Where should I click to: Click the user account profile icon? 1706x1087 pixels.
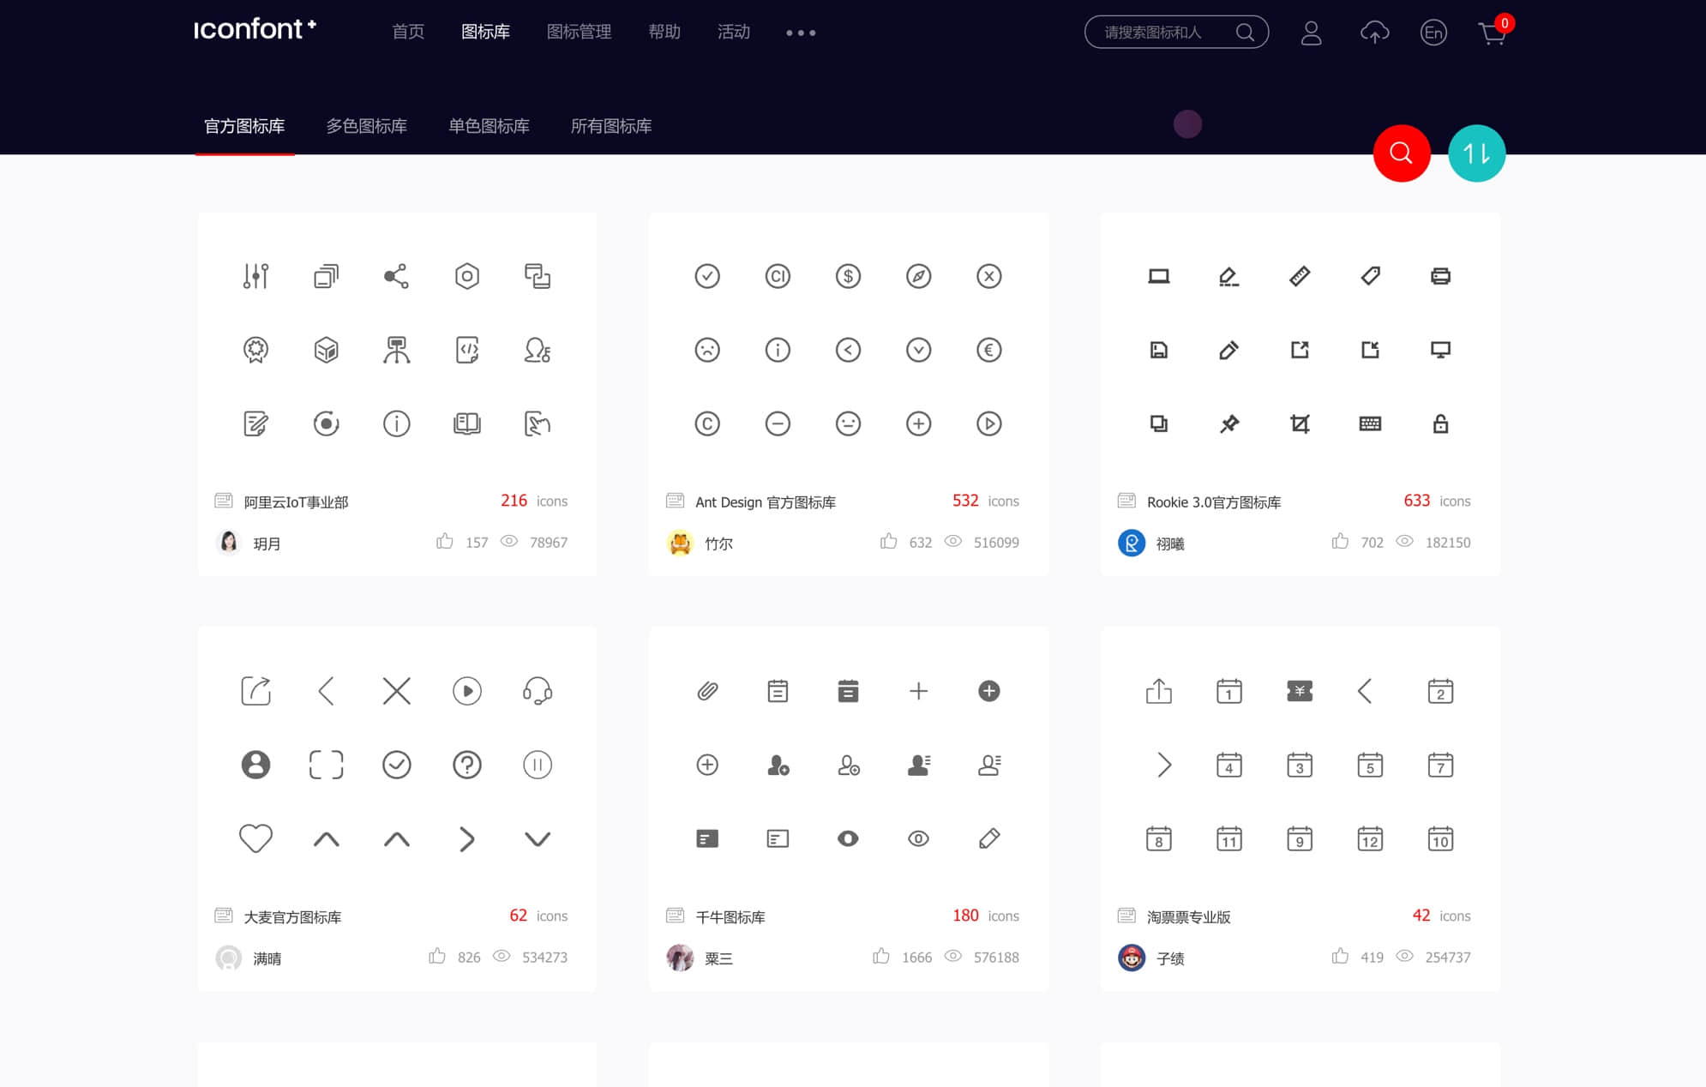[x=1311, y=33]
